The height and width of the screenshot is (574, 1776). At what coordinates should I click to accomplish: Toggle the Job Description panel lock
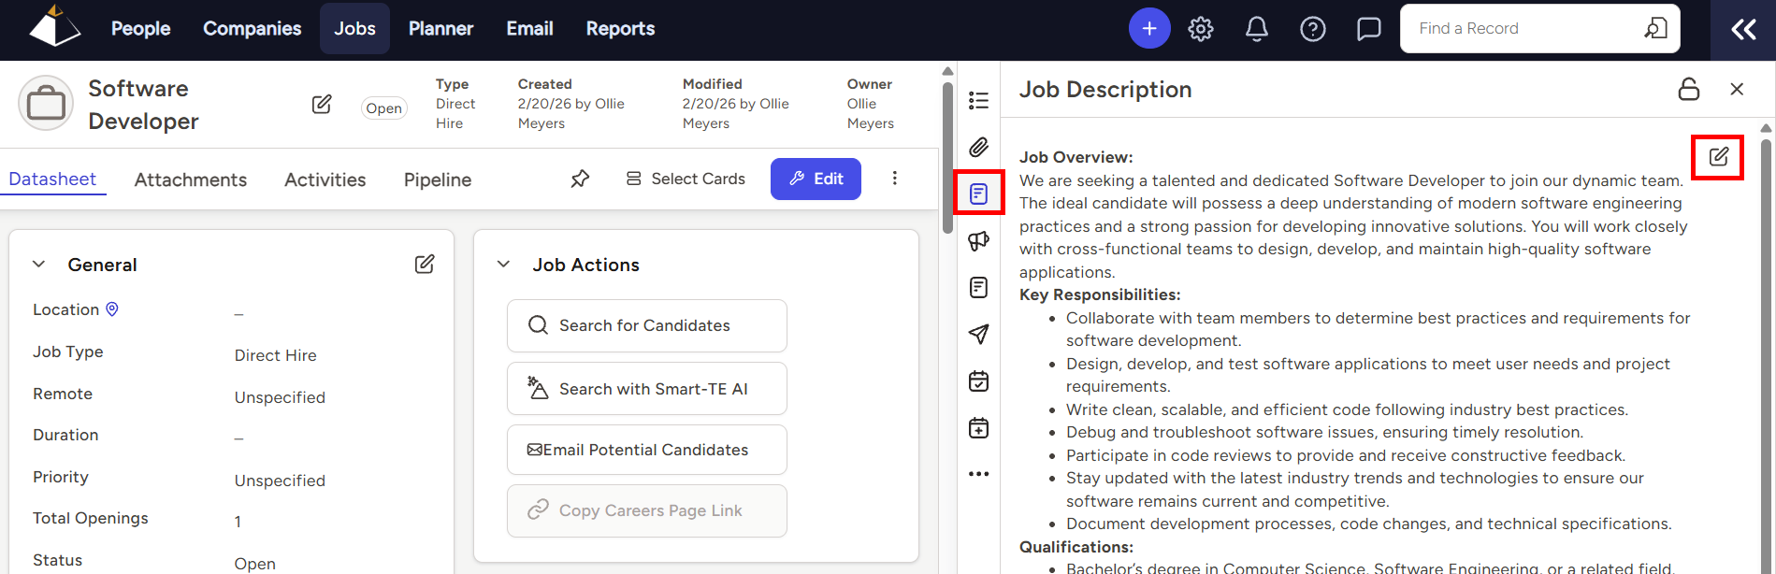click(x=1689, y=89)
